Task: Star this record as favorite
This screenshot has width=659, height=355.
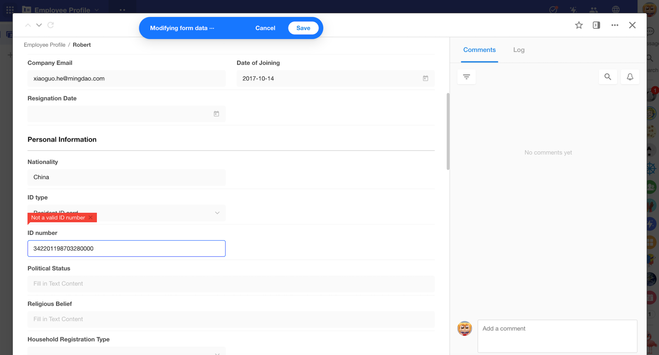Action: pyautogui.click(x=579, y=25)
